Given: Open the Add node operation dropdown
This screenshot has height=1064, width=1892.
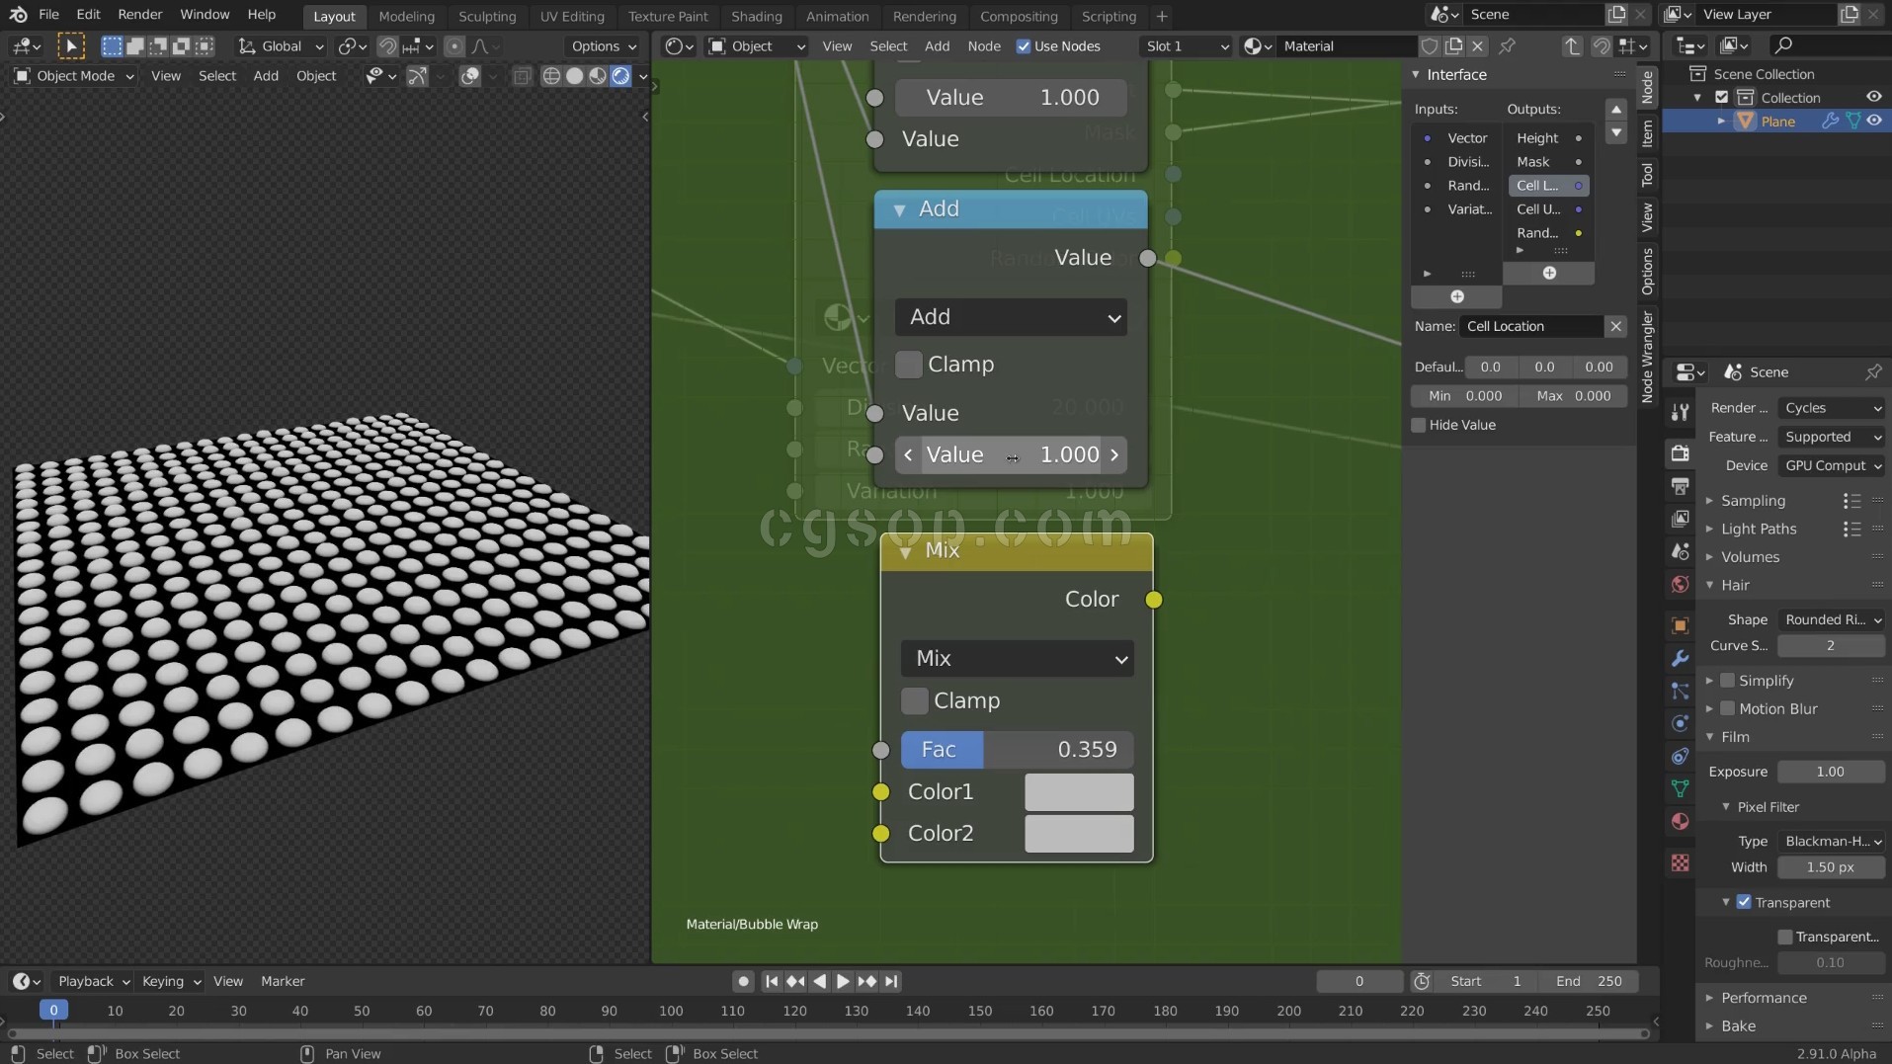Looking at the screenshot, I should point(1011,317).
